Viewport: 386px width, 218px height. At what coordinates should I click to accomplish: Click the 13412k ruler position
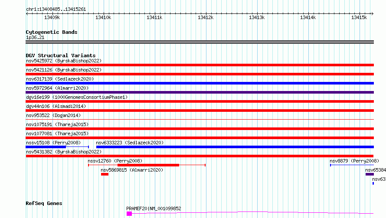pyautogui.click(x=206, y=17)
